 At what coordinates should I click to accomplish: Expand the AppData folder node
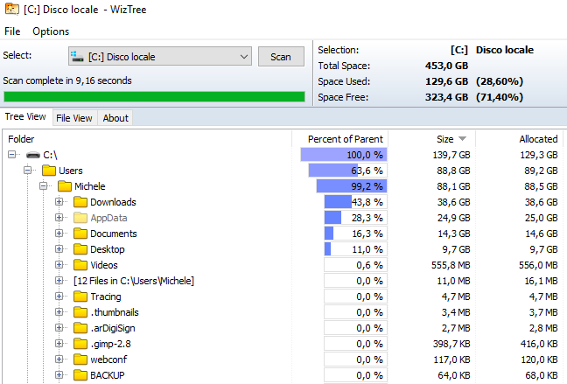(59, 217)
